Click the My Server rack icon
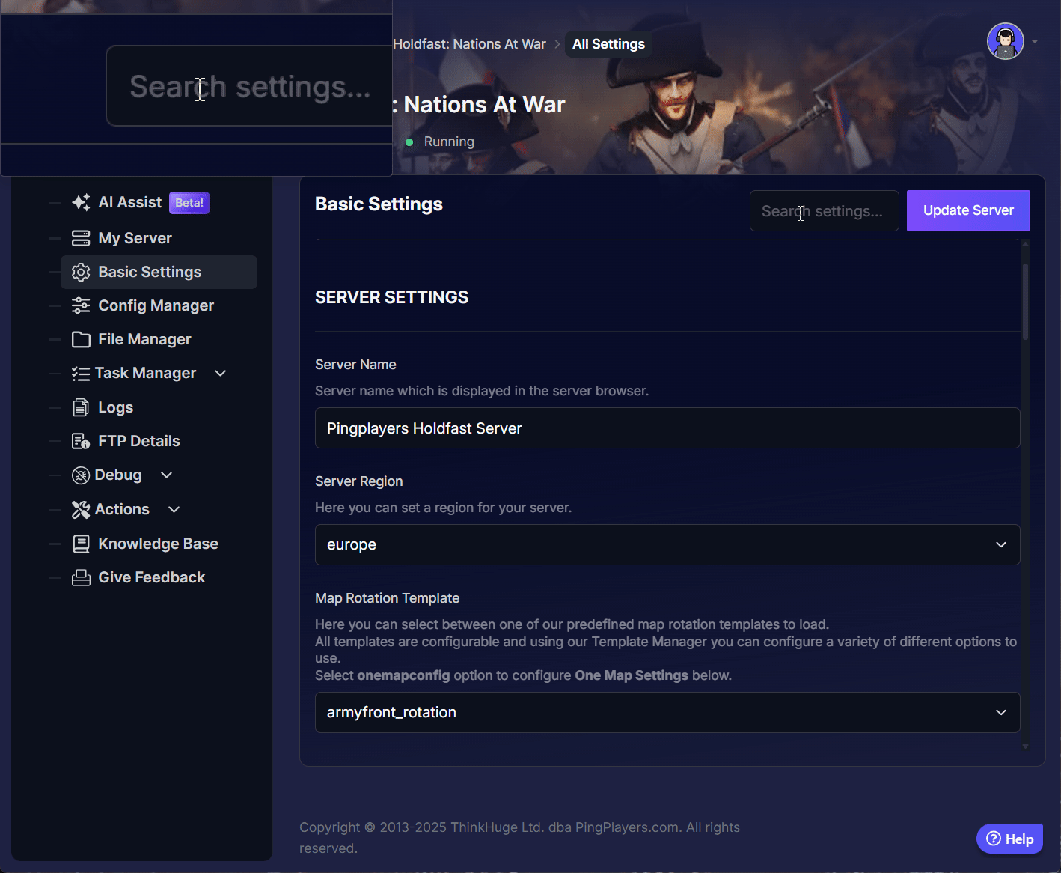 (81, 238)
